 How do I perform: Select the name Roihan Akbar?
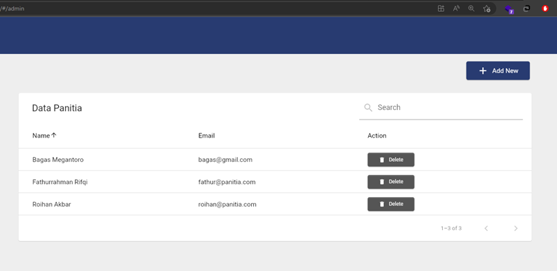point(51,205)
